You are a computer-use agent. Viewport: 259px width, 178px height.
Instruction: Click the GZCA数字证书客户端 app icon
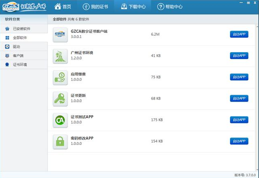[x=60, y=35]
